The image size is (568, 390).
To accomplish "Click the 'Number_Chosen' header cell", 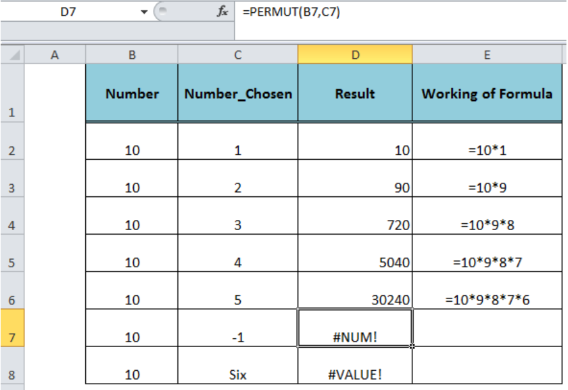I will pos(238,93).
